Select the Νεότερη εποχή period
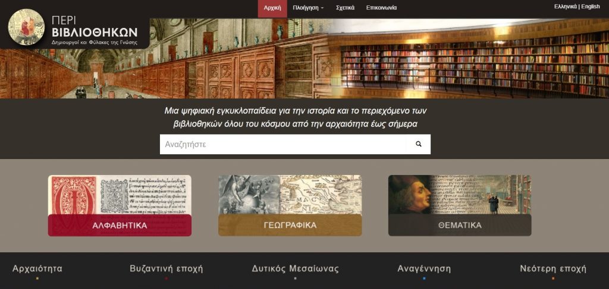 coord(553,269)
